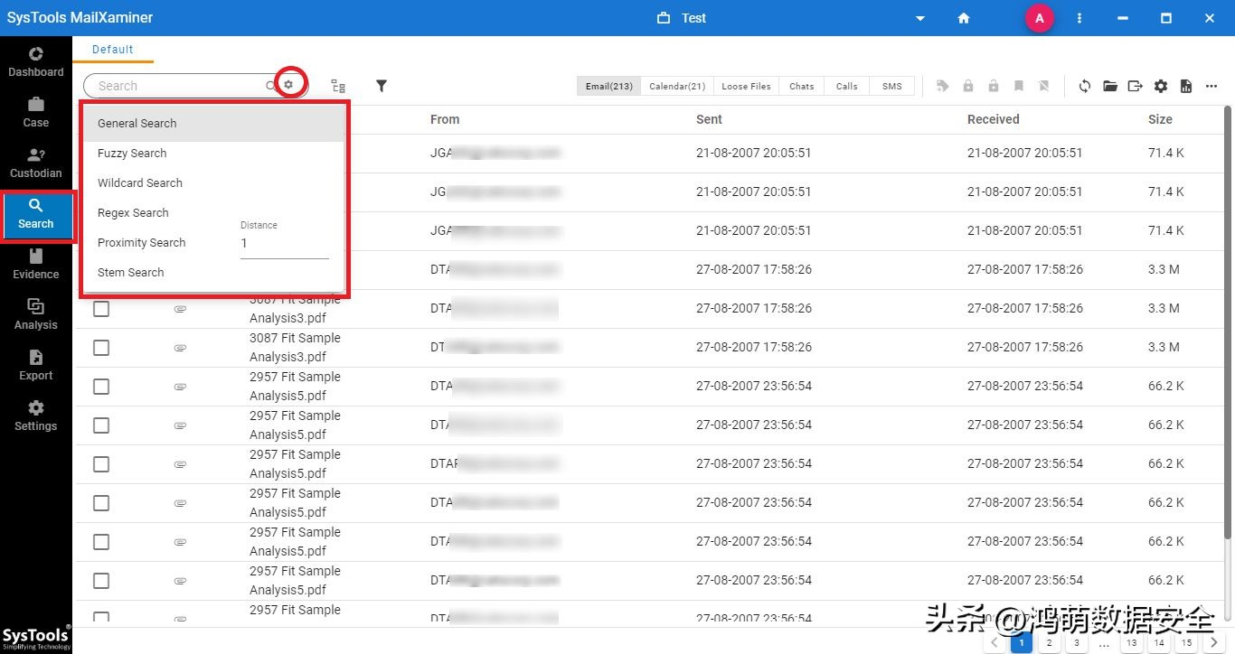This screenshot has width=1235, height=654.
Task: Select current page 1 button
Action: [1021, 643]
